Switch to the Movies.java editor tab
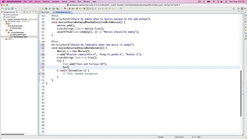 (x=45, y=12)
